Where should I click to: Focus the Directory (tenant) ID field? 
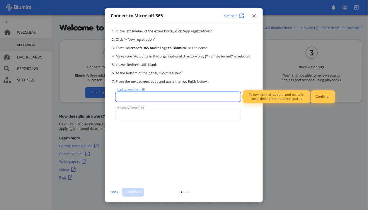point(178,115)
